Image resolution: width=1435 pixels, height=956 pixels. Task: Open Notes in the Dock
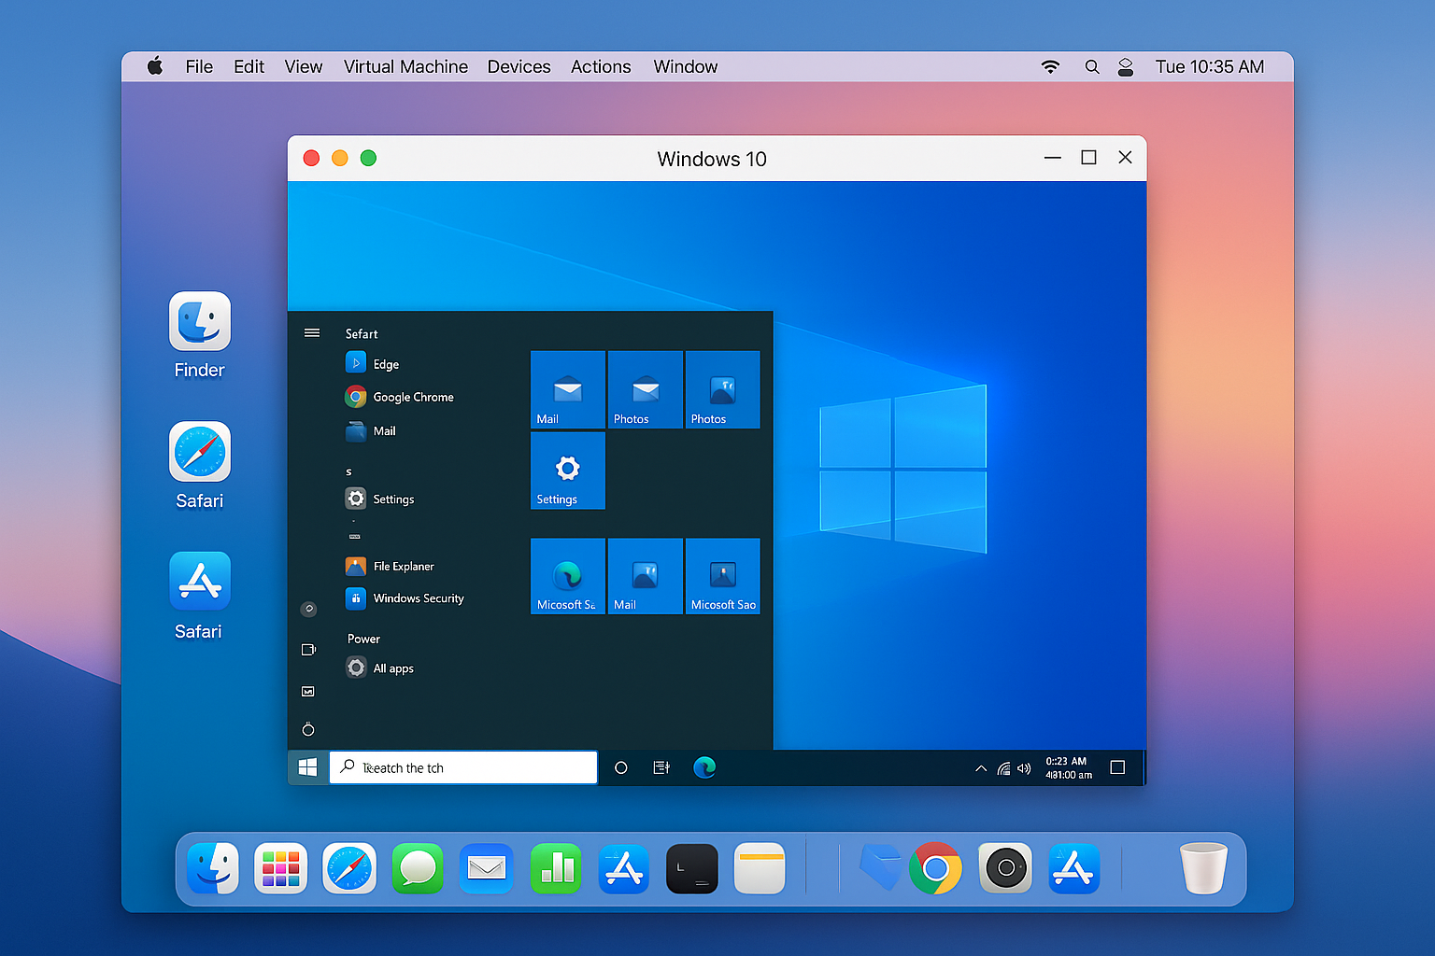click(760, 868)
